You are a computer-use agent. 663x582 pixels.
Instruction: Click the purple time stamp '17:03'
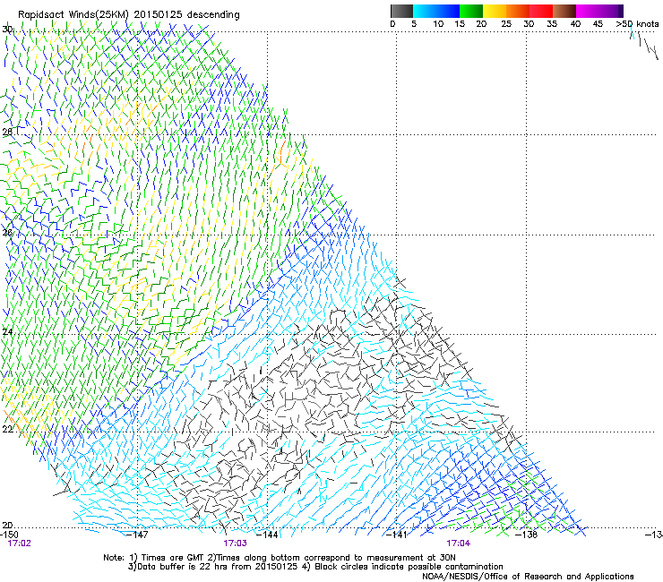235,543
